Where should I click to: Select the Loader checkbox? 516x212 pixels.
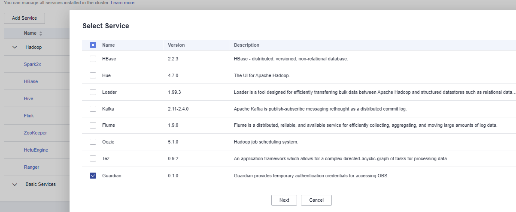click(93, 92)
